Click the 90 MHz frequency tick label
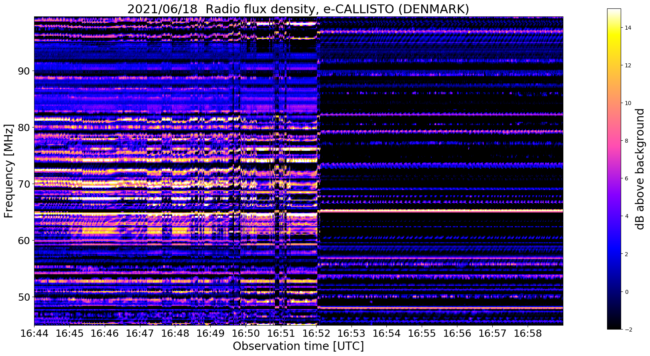This screenshot has height=356, width=650. [x=23, y=71]
